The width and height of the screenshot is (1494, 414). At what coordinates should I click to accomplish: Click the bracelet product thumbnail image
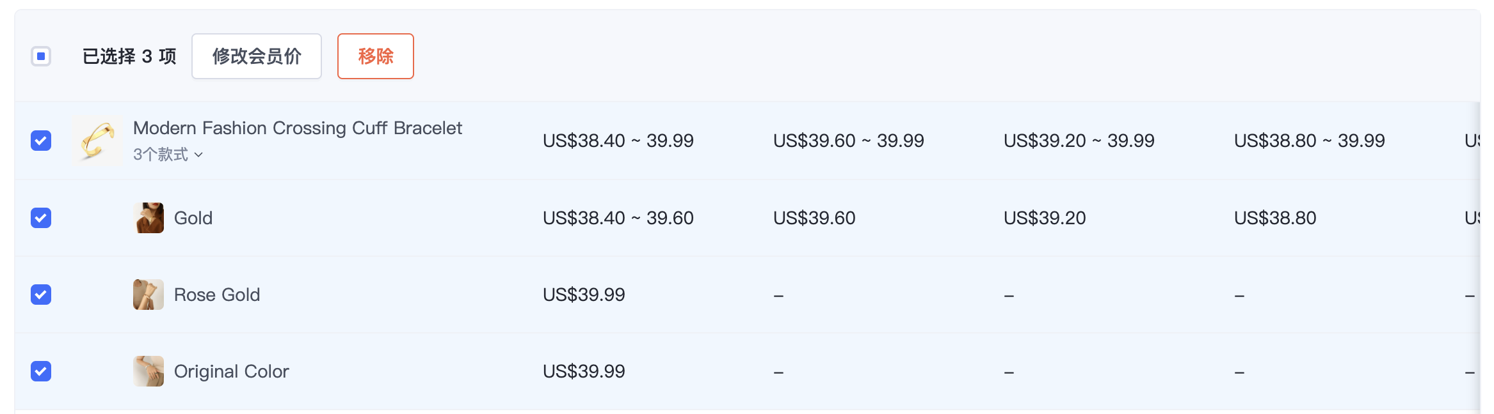coord(97,141)
